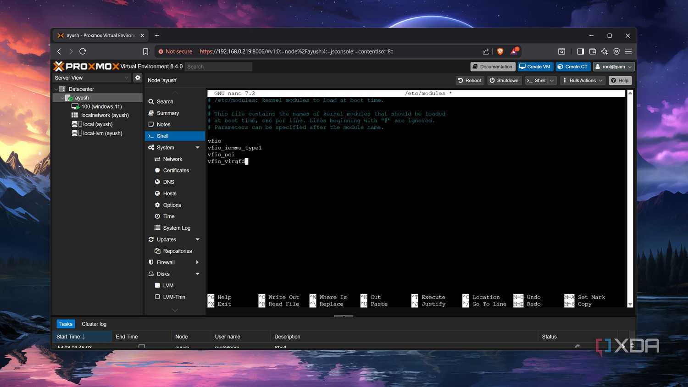Open Repositories menu item

point(175,251)
